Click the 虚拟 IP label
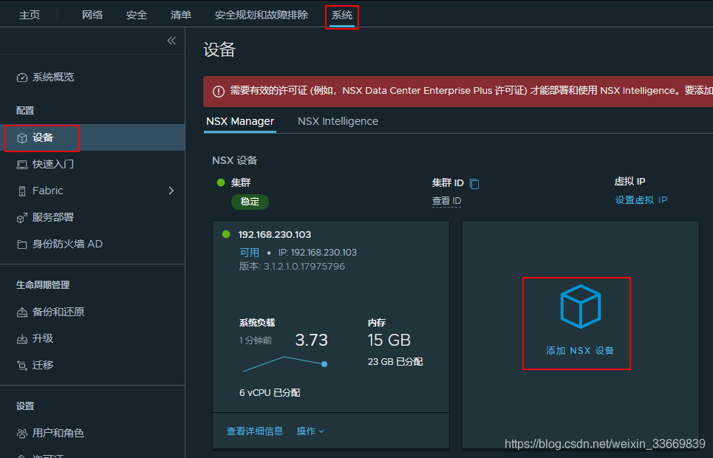Image resolution: width=713 pixels, height=458 pixels. [630, 182]
